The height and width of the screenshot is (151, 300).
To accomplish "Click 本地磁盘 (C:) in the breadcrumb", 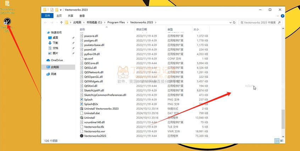I will pyautogui.click(x=94, y=22).
